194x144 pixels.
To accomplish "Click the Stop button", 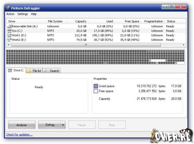I will pyautogui.click(x=112, y=125).
